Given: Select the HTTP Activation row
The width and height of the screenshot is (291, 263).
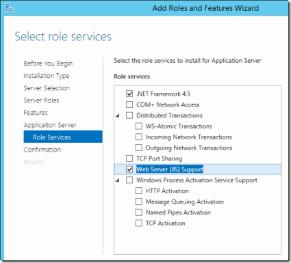Looking at the screenshot, I should [167, 191].
